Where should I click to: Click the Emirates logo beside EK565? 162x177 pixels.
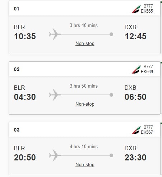tap(136, 9)
